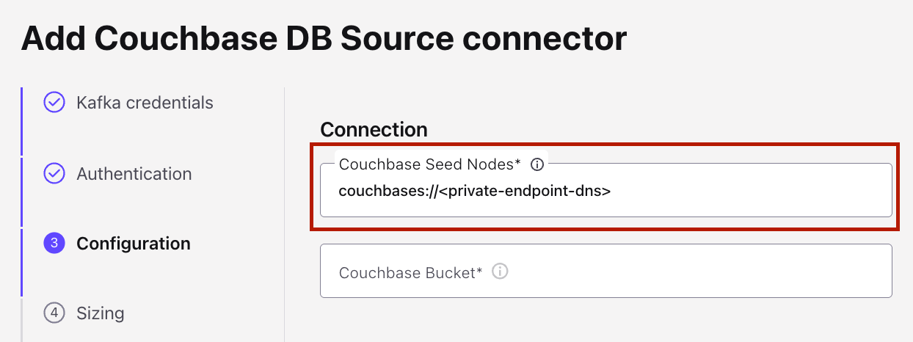
Task: Click the couchbases:// private endpoint text
Action: point(475,192)
